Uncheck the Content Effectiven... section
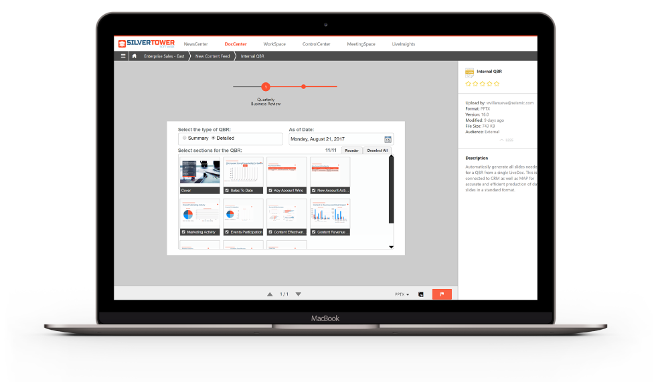 tap(270, 232)
